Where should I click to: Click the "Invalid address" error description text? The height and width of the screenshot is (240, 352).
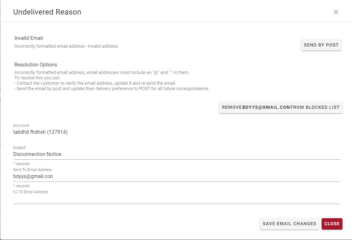(x=66, y=46)
